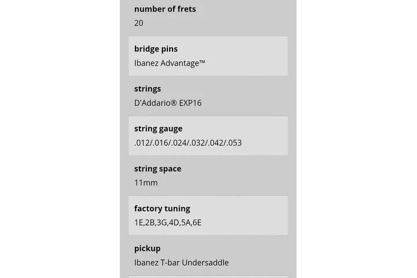The image size is (417, 278).
Task: Click the 'factory tuning' heading
Action: pos(162,209)
